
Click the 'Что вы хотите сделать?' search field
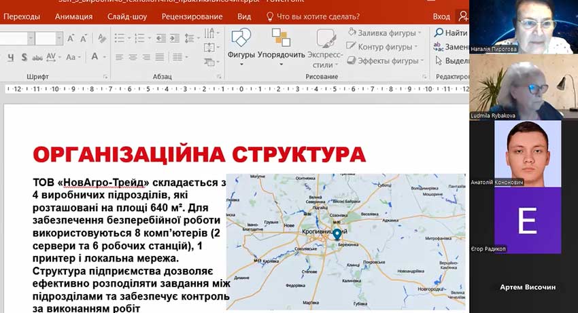(x=318, y=16)
